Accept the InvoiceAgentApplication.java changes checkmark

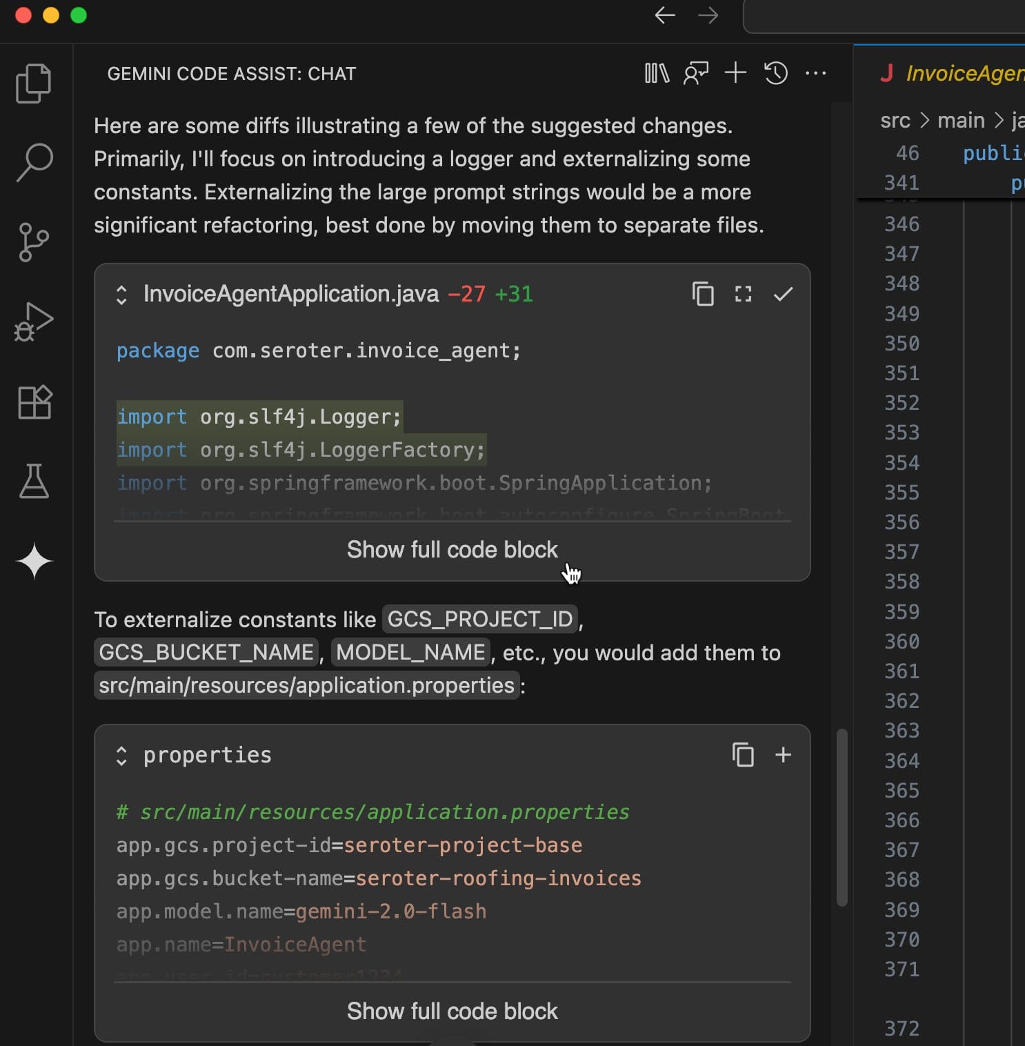tap(783, 295)
